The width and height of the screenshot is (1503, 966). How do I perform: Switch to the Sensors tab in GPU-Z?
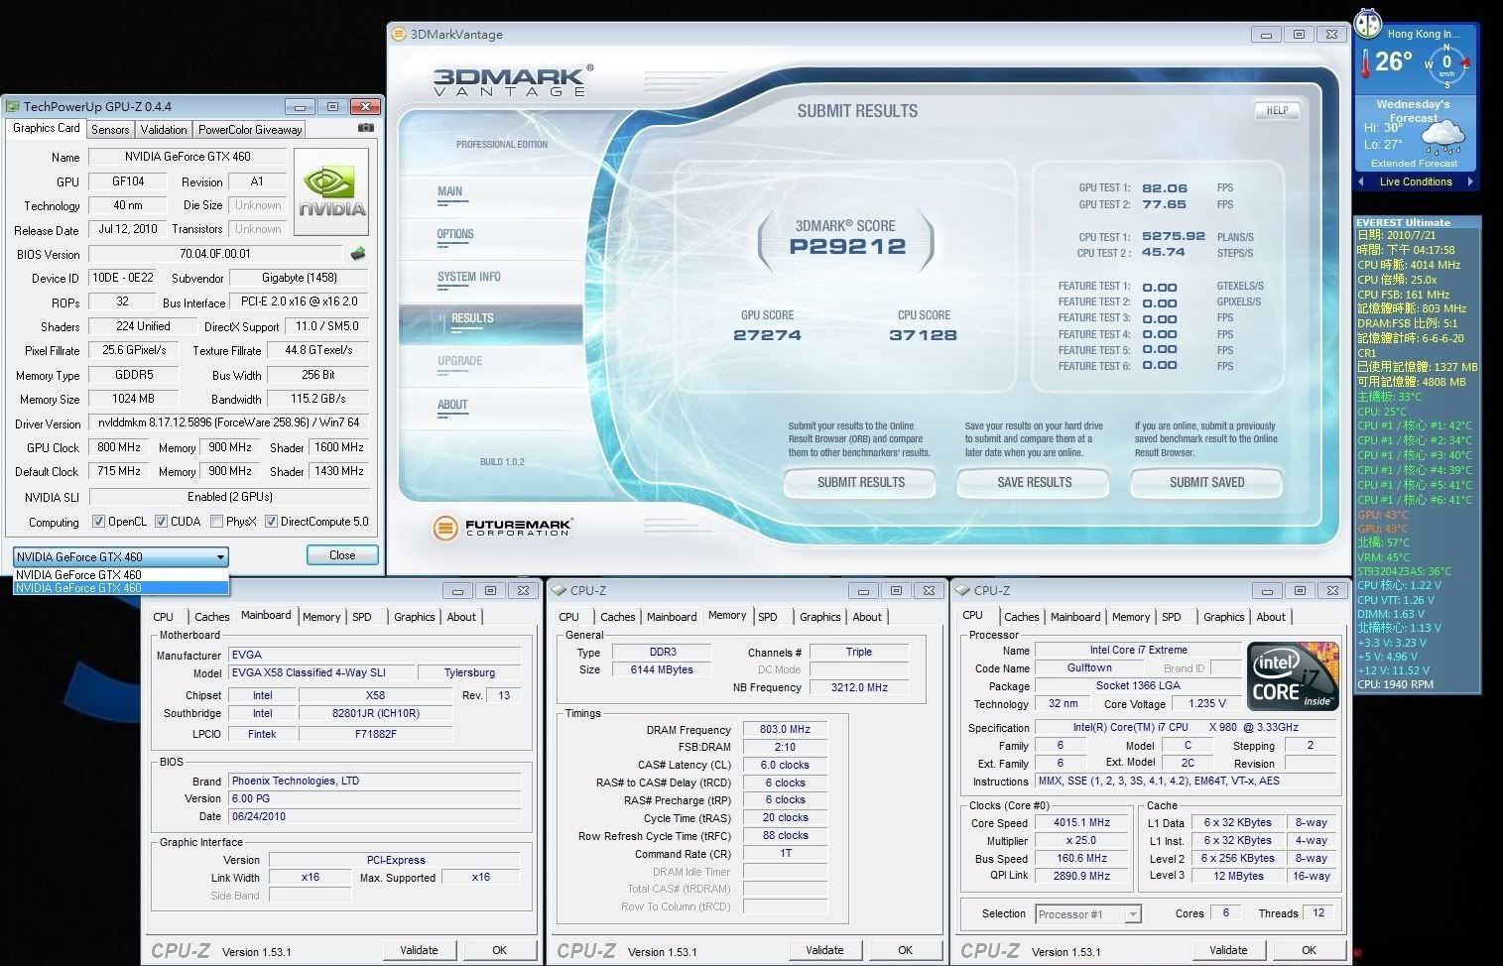point(110,130)
